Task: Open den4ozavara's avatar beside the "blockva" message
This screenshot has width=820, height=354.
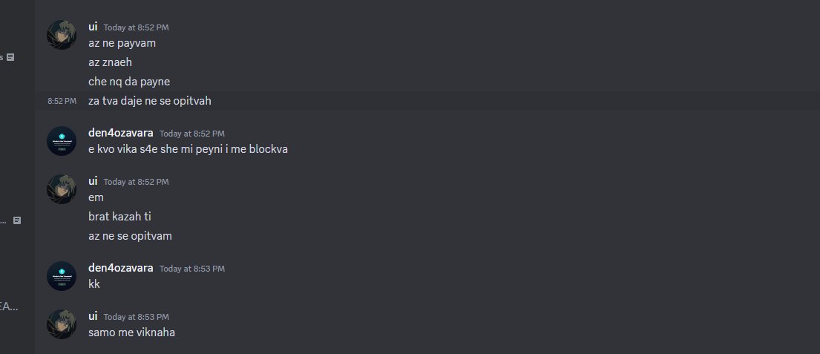Action: [62, 141]
